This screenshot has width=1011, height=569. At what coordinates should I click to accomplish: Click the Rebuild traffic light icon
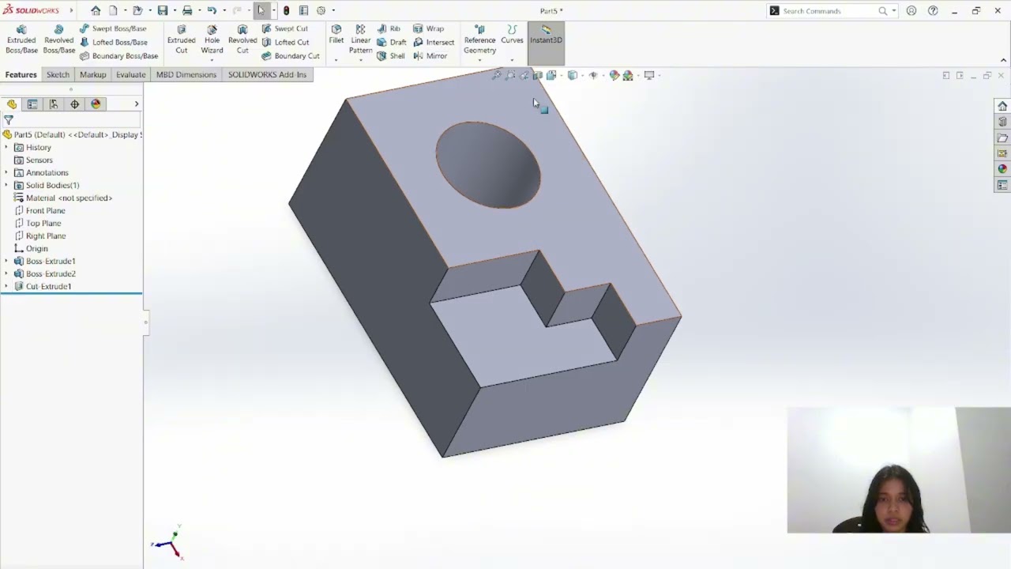tap(286, 10)
